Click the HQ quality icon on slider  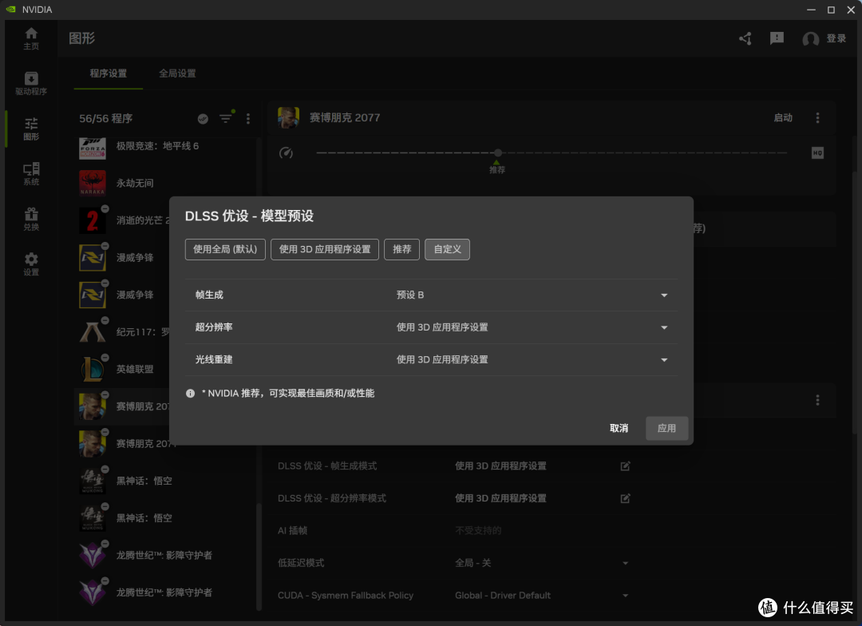(x=817, y=153)
